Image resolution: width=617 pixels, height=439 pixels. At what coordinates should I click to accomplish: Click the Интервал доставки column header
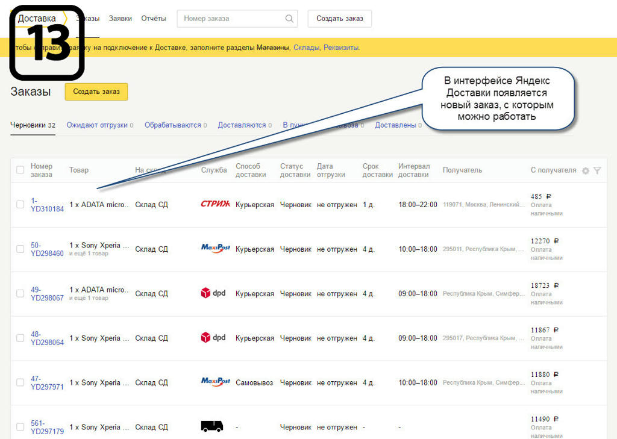point(414,170)
